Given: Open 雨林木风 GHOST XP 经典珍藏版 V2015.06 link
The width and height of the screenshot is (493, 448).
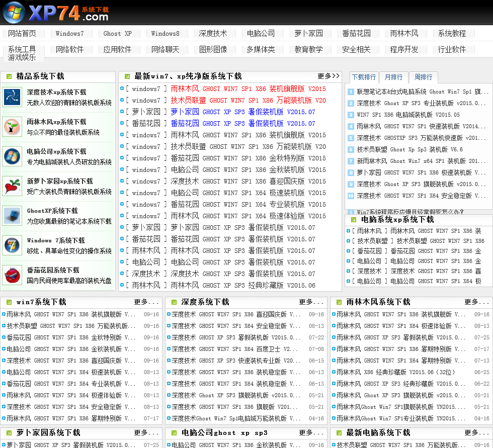Looking at the screenshot, I should [243, 286].
